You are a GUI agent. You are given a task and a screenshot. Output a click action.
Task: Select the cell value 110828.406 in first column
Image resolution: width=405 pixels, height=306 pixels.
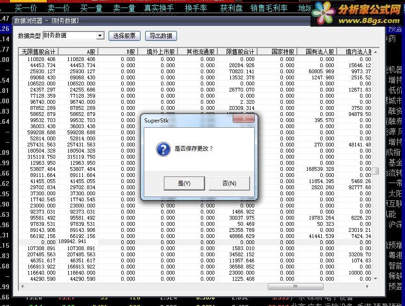click(x=41, y=59)
